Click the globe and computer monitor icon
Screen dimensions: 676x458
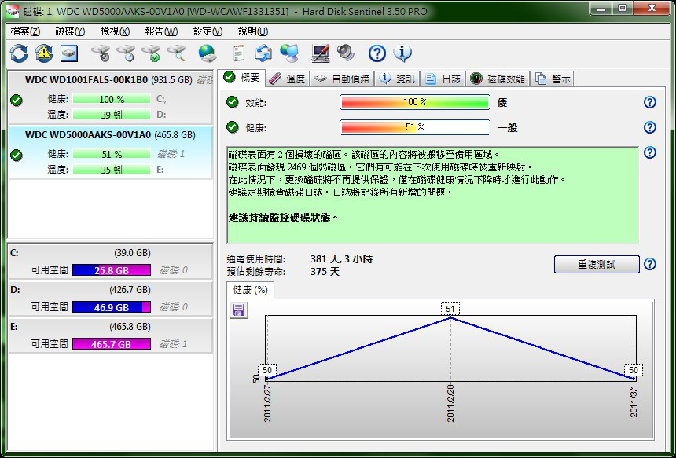pyautogui.click(x=288, y=53)
